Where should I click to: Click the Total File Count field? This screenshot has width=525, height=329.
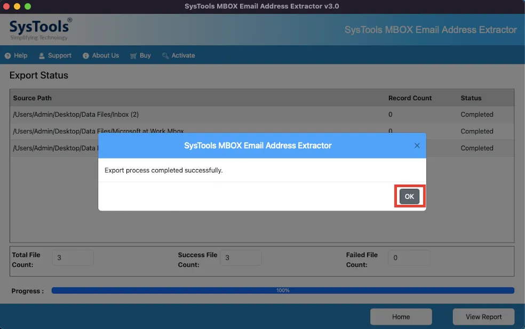coord(73,258)
